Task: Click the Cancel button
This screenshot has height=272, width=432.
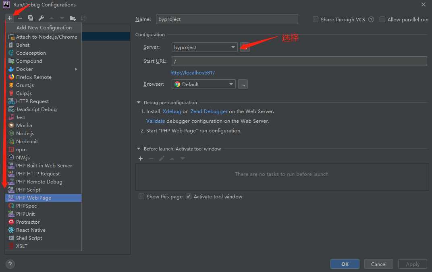Action: (378, 264)
